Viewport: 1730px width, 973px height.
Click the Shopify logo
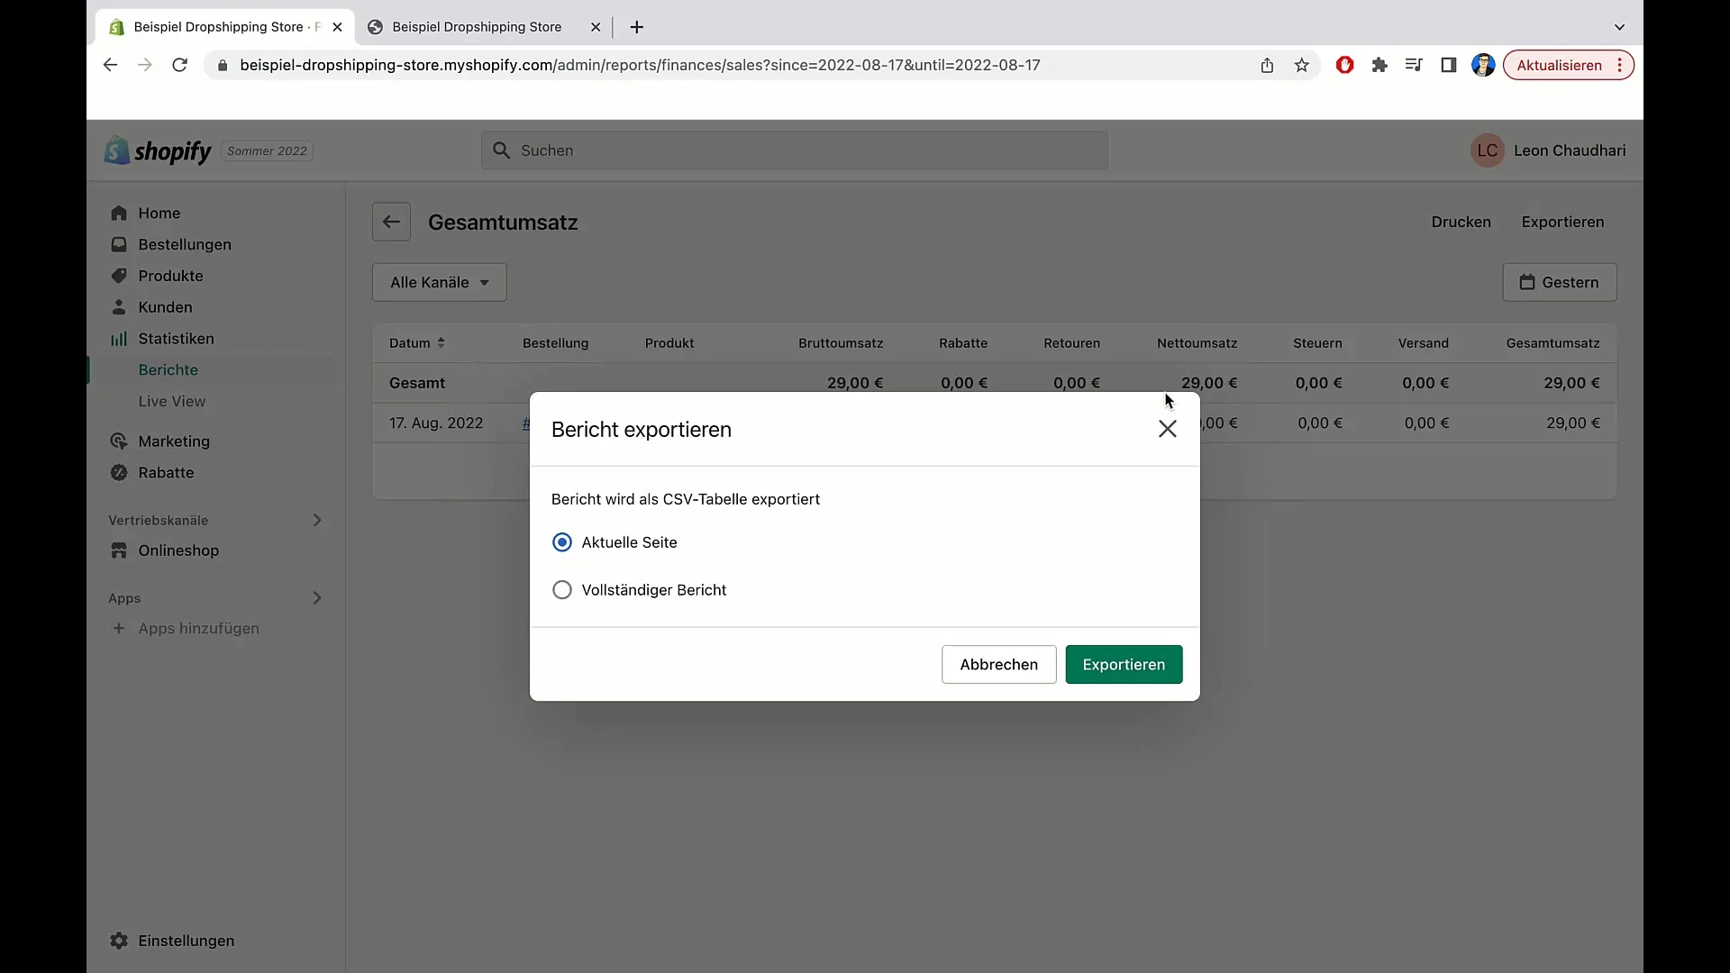coord(158,150)
